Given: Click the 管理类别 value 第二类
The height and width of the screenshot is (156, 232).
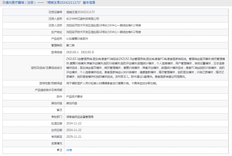Looking at the screenshot, I should tap(70, 45).
